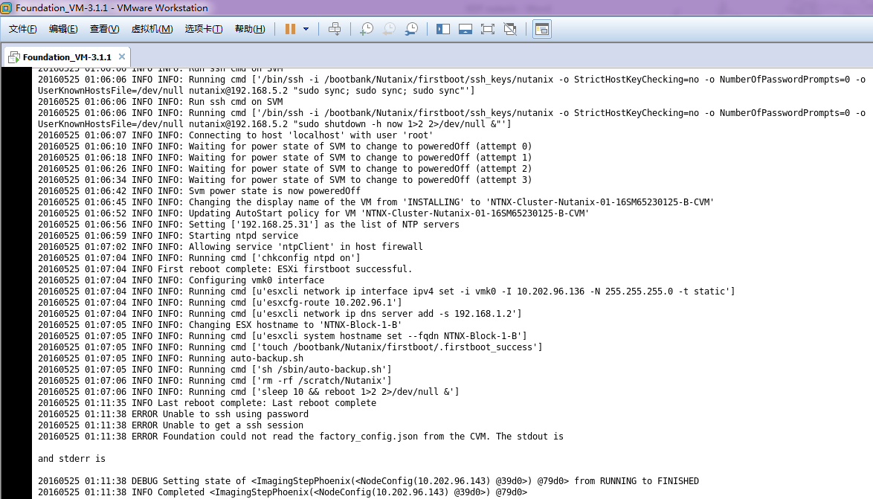Expand the power options dropdown arrow
The height and width of the screenshot is (499, 873).
306,29
